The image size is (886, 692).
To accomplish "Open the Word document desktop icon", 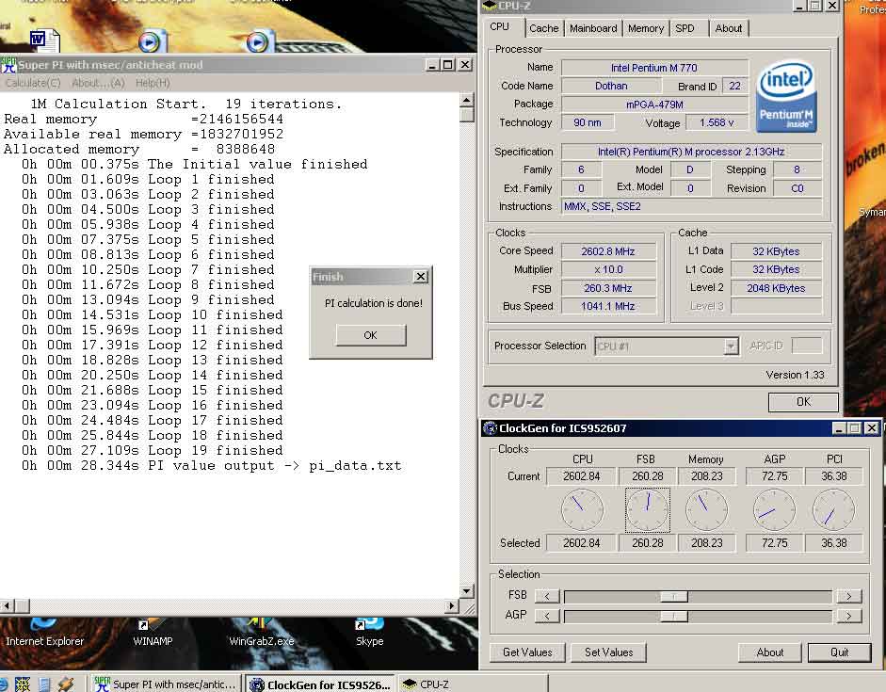I will pos(44,40).
